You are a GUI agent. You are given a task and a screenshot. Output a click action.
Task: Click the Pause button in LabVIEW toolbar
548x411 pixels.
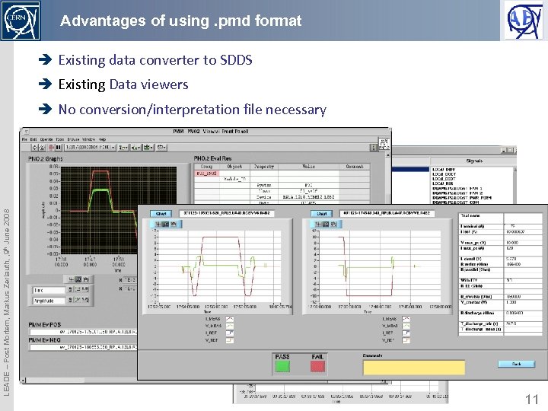[59, 148]
